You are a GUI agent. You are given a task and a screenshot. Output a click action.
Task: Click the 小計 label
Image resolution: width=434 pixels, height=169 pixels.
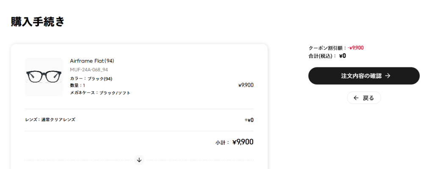pyautogui.click(x=222, y=143)
